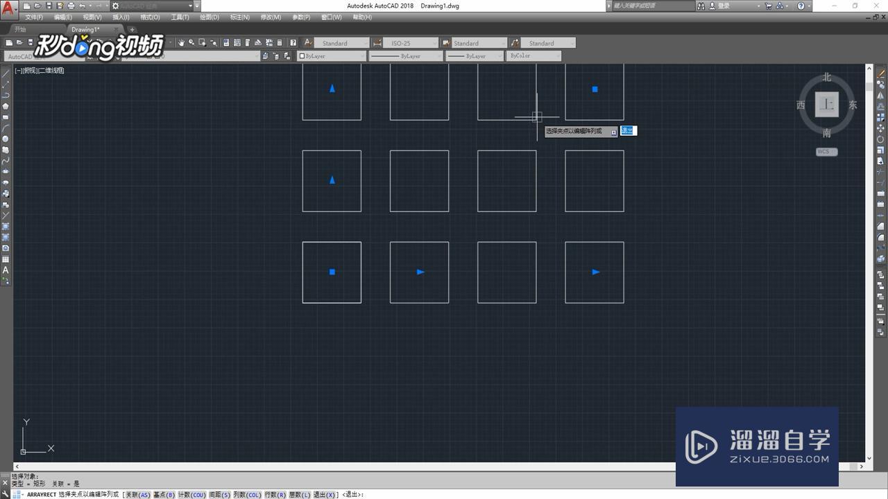This screenshot has height=499, width=888.
Task: Click the 关联(AS) command option
Action: point(137,495)
